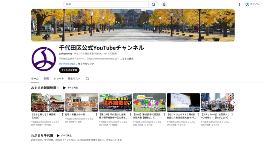Viewport: 264px width, 144px height.
Task: Subscribe with the チャンネル登録 button
Action: (69, 70)
